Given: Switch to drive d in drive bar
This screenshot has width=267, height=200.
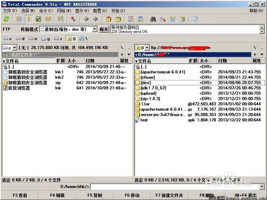Looking at the screenshot, I should pyautogui.click(x=20, y=38).
